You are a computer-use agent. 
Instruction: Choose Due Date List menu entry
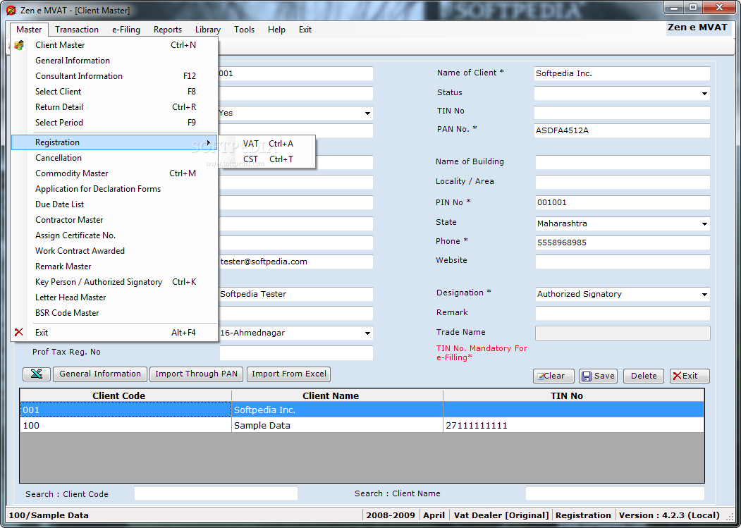point(114,204)
